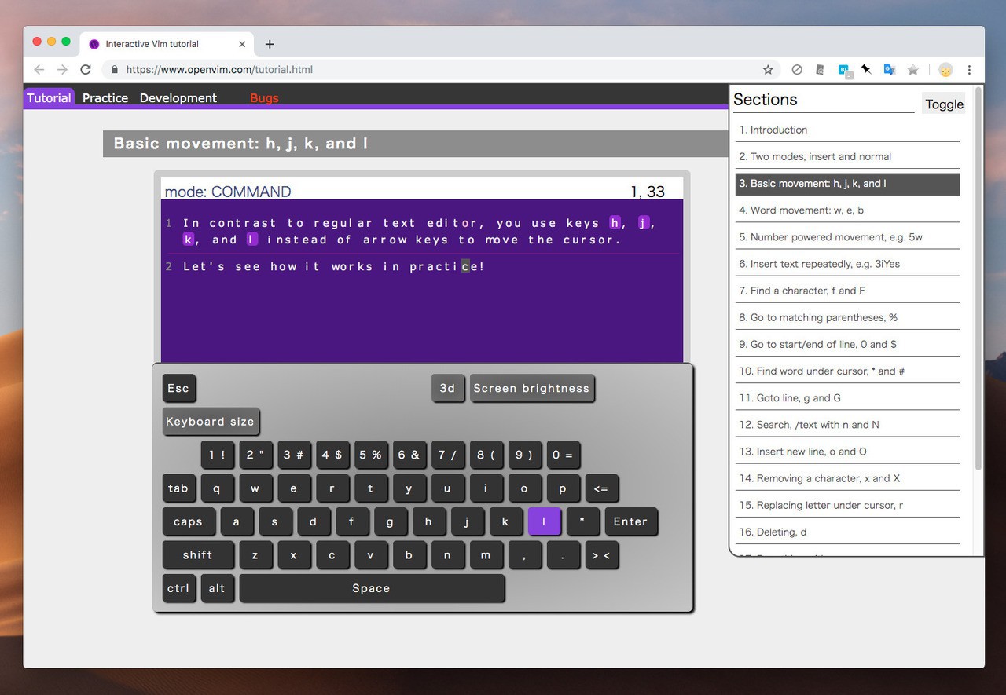Tap the highlighted l key
Viewport: 1006px width, 695px height.
pyautogui.click(x=544, y=521)
